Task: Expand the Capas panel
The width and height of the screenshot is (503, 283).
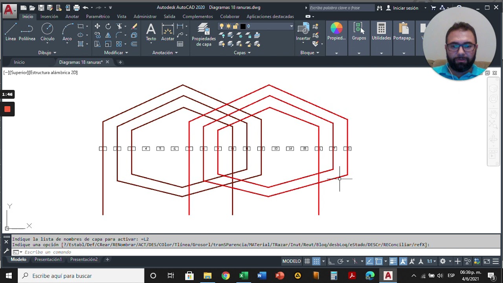Action: tap(242, 53)
